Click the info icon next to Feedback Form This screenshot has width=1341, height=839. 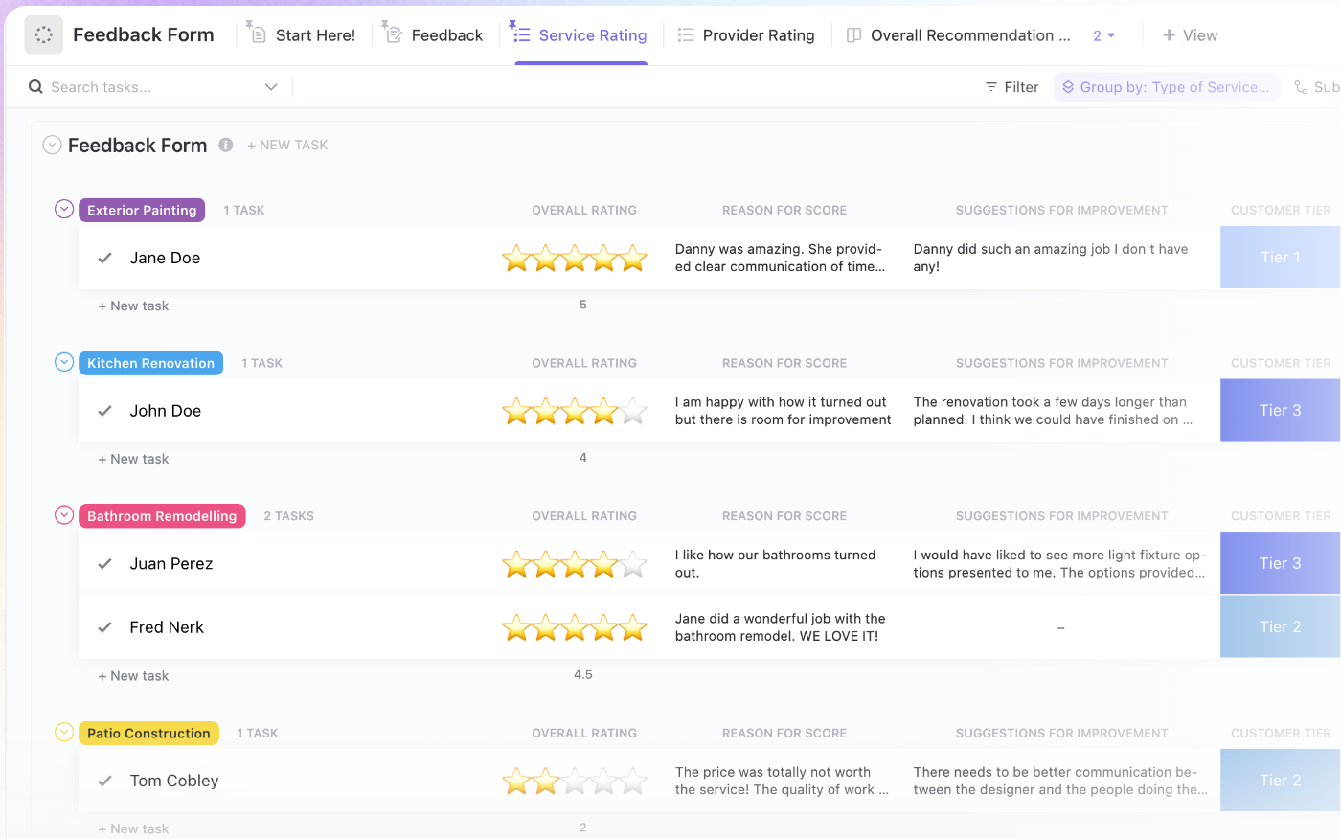tap(226, 145)
